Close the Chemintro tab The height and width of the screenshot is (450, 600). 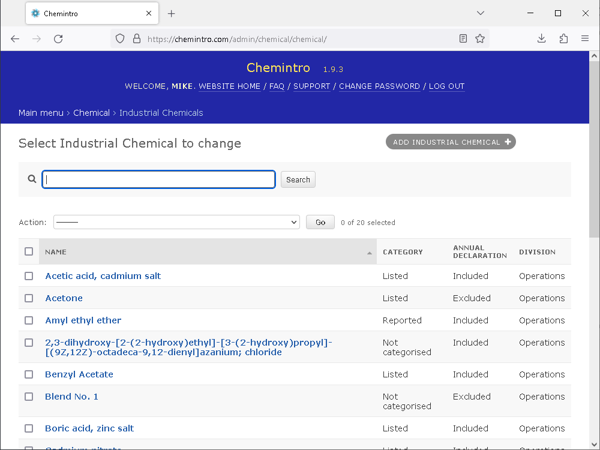(149, 13)
